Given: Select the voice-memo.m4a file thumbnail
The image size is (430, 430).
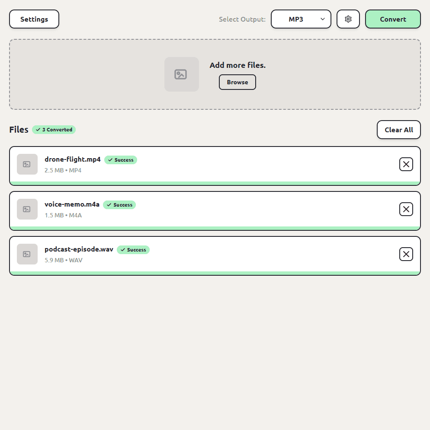Looking at the screenshot, I should pyautogui.click(x=27, y=209).
